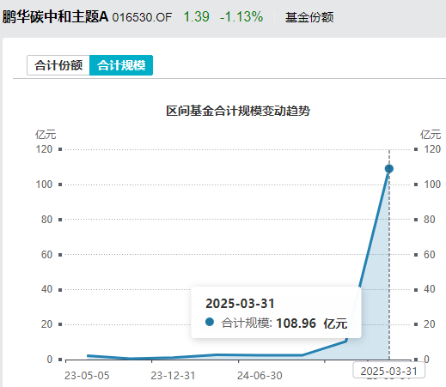The width and height of the screenshot is (446, 387).
Task: Click the 24-06-30 x-axis label
Action: [x=260, y=376]
